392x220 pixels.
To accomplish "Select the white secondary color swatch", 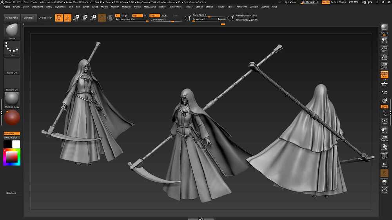I will click(16, 144).
